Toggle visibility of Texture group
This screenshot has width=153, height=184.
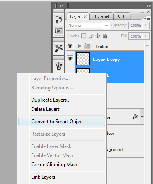tap(70, 45)
